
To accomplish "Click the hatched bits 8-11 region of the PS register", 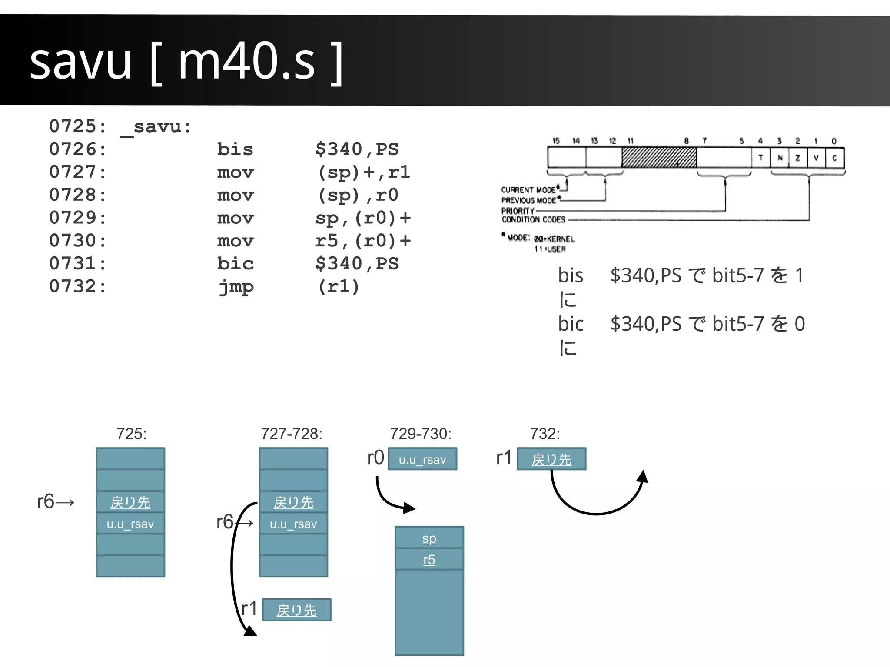I will pos(659,158).
